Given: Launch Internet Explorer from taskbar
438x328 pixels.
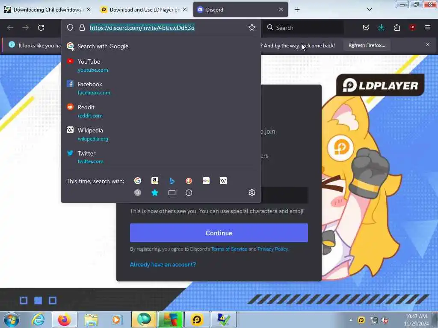Looking at the screenshot, I should click(38, 319).
